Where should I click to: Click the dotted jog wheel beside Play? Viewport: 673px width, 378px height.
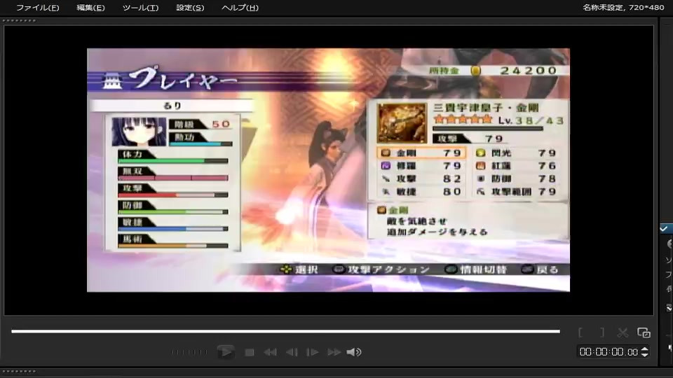point(189,352)
